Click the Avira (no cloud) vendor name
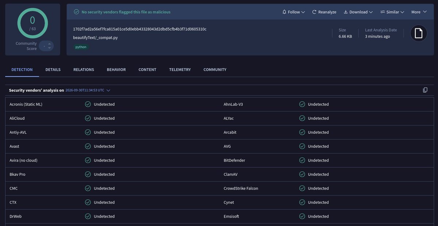 [23, 160]
